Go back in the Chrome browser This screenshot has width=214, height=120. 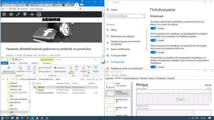coord(3,9)
